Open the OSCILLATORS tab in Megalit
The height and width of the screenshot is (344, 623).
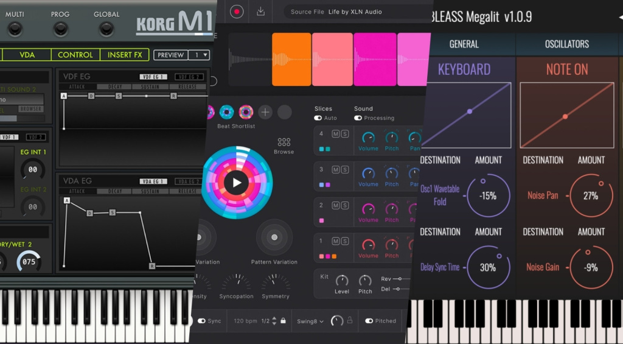coord(566,44)
